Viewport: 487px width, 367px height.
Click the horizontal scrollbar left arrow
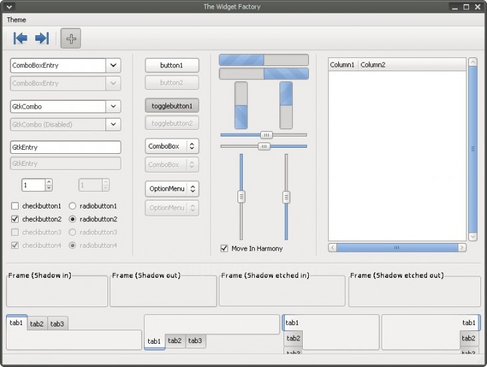[x=332, y=247]
